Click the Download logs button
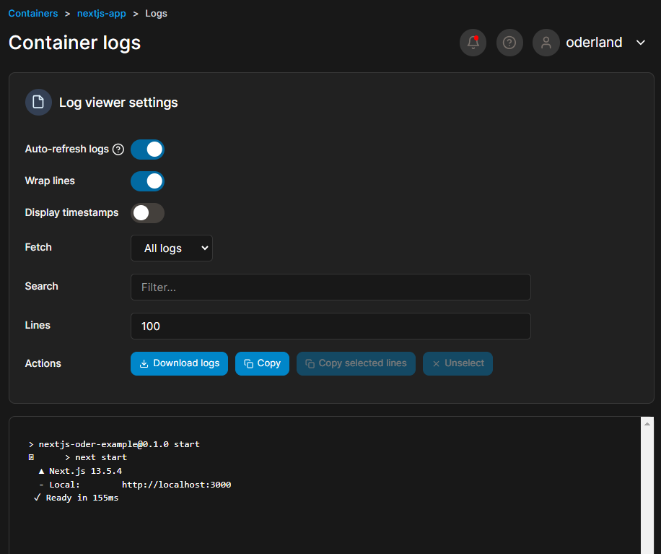This screenshot has height=554, width=661. point(179,363)
